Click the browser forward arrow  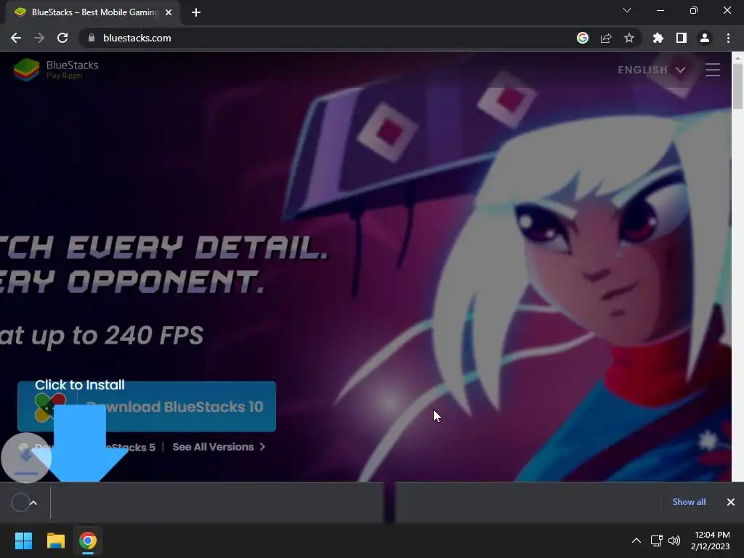39,38
